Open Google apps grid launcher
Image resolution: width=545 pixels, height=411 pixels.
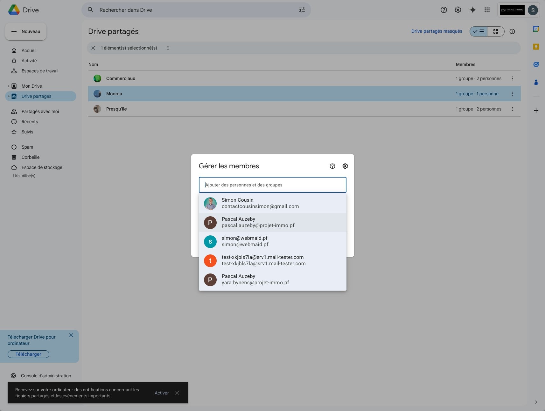click(x=487, y=10)
